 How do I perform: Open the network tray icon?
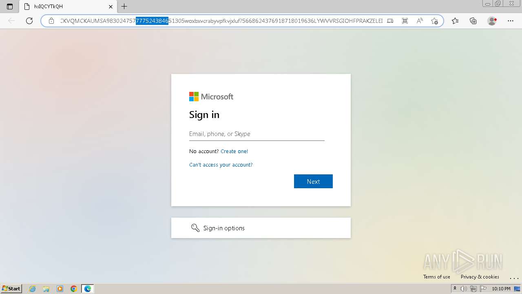click(473, 289)
